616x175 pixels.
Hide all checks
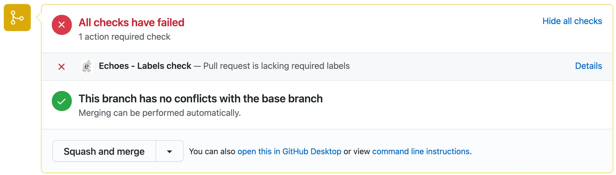(x=572, y=21)
